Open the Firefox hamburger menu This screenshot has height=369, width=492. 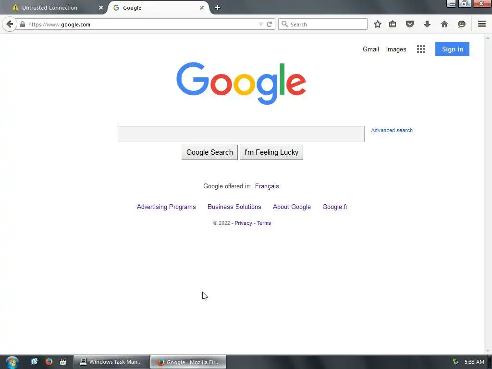coord(482,24)
